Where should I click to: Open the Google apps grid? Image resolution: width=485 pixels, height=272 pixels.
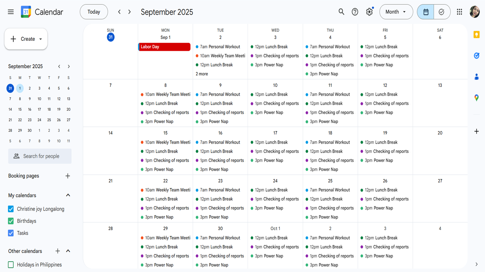[459, 12]
